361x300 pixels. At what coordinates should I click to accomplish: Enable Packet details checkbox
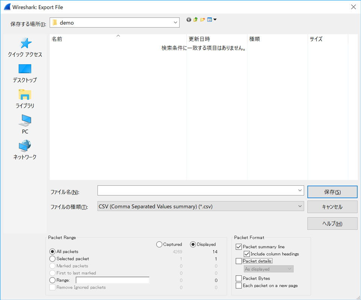(239, 261)
